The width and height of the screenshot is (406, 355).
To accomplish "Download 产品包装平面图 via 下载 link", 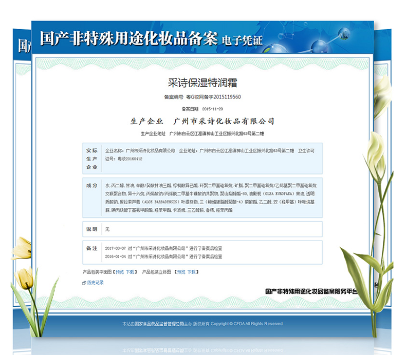I will pyautogui.click(x=130, y=272).
